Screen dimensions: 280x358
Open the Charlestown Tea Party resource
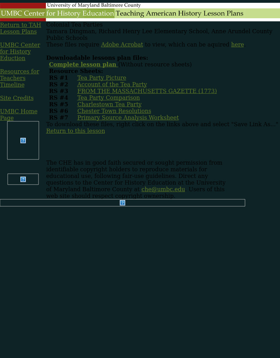109,104
